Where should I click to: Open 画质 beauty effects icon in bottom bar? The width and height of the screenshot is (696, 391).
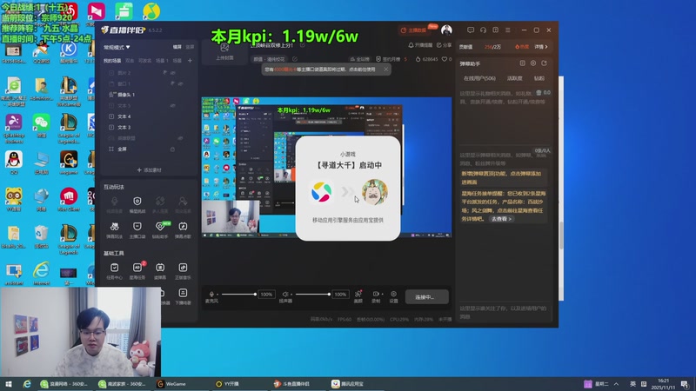click(358, 294)
